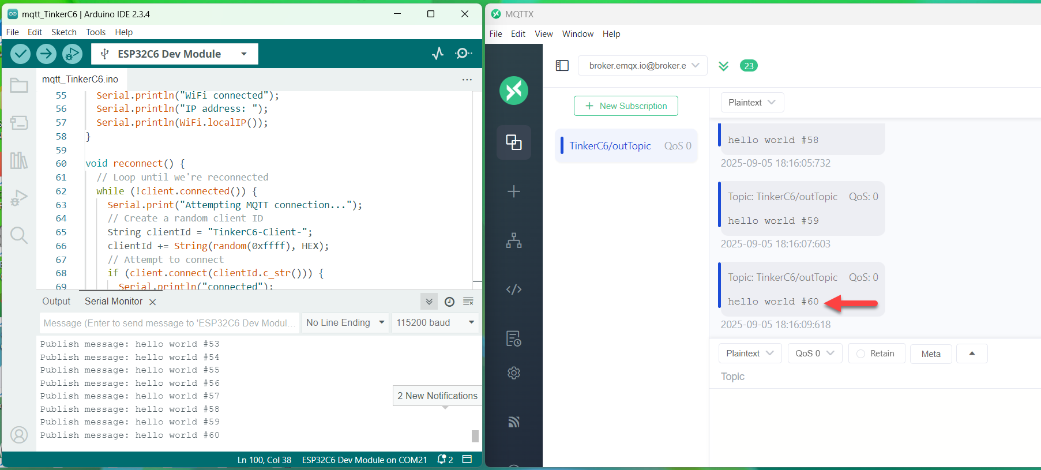Image resolution: width=1041 pixels, height=470 pixels.
Task: Open the Arduino IDE Edit menu
Action: tap(35, 32)
